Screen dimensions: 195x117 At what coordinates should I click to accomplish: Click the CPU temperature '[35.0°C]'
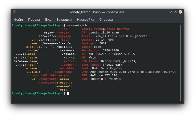pyautogui.click(x=169, y=72)
